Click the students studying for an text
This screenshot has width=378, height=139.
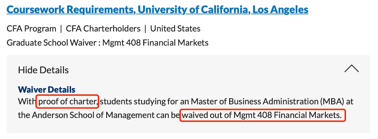click(x=144, y=102)
